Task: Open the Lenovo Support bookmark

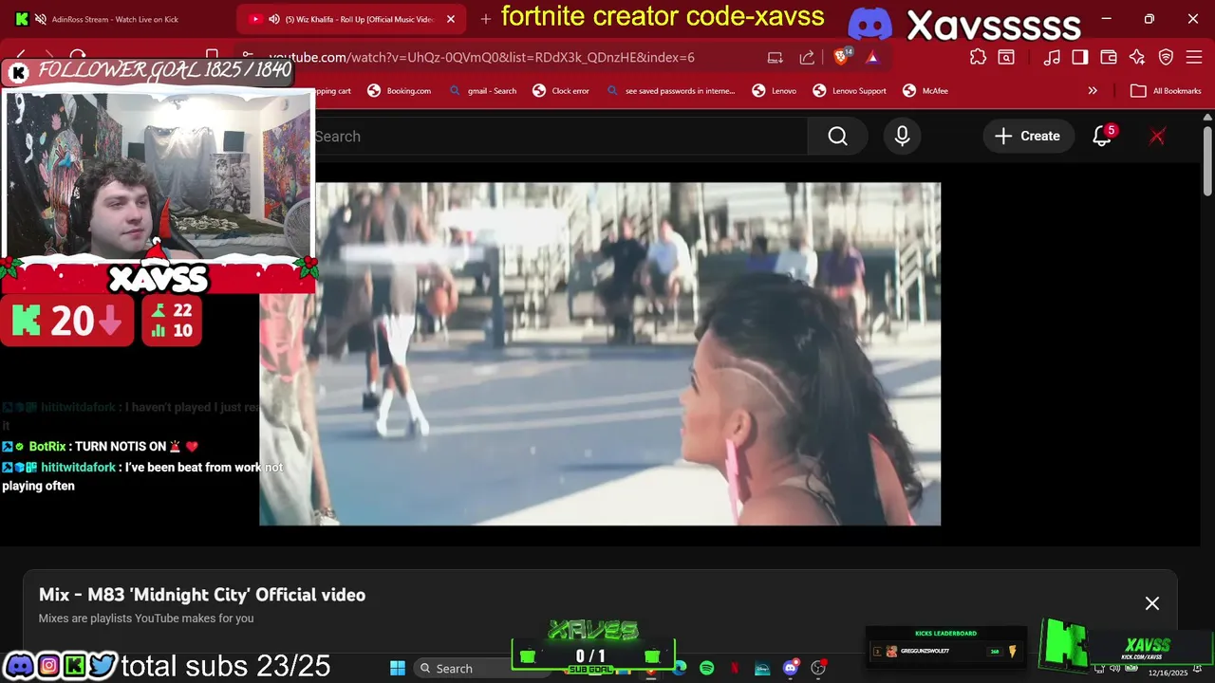Action: coord(850,91)
